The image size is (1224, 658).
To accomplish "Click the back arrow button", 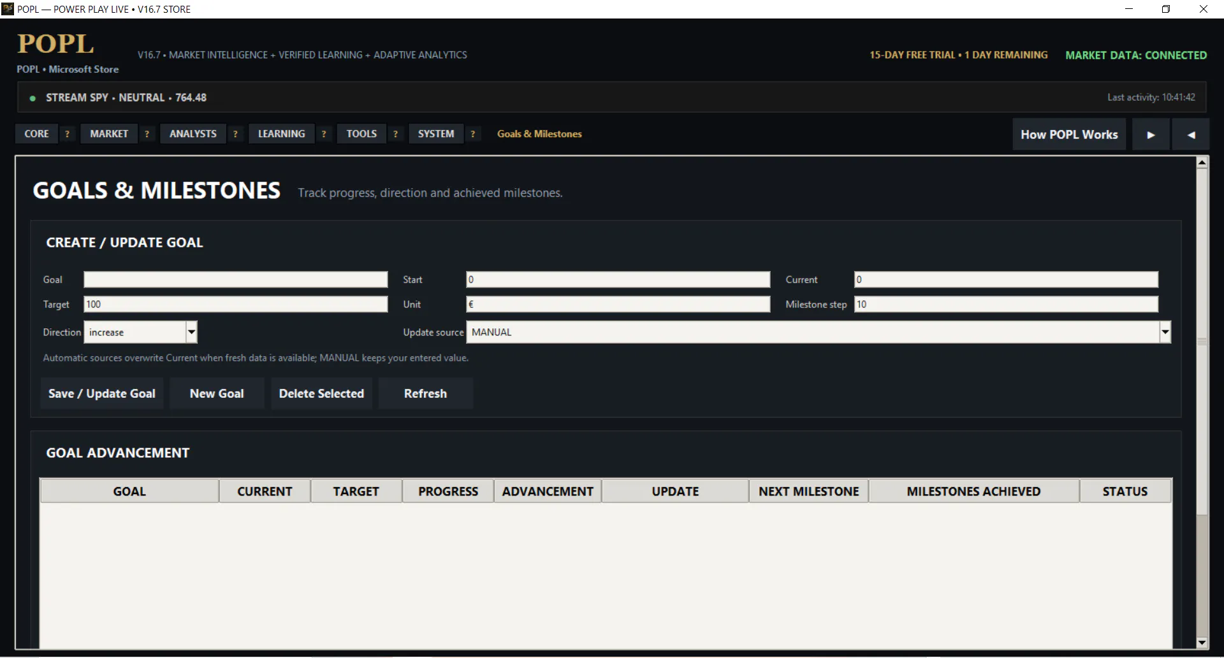I will tap(1191, 135).
